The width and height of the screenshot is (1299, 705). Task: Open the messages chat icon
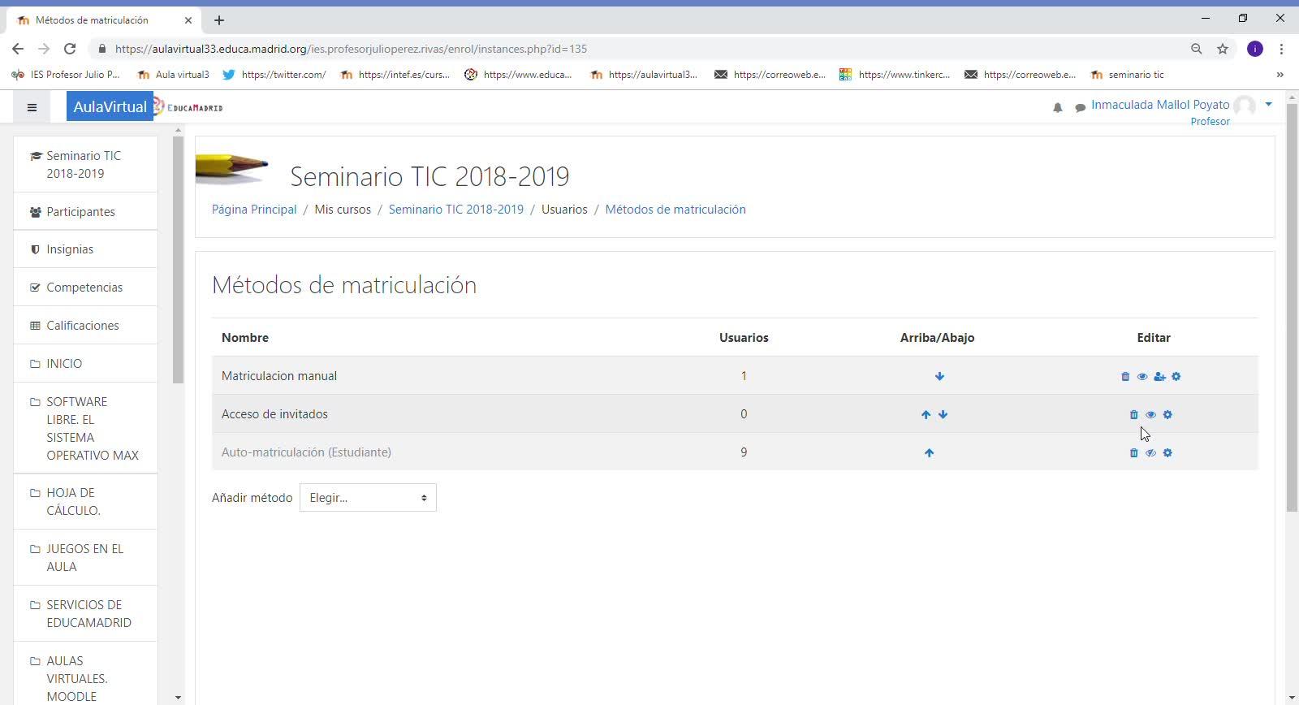pyautogui.click(x=1080, y=107)
